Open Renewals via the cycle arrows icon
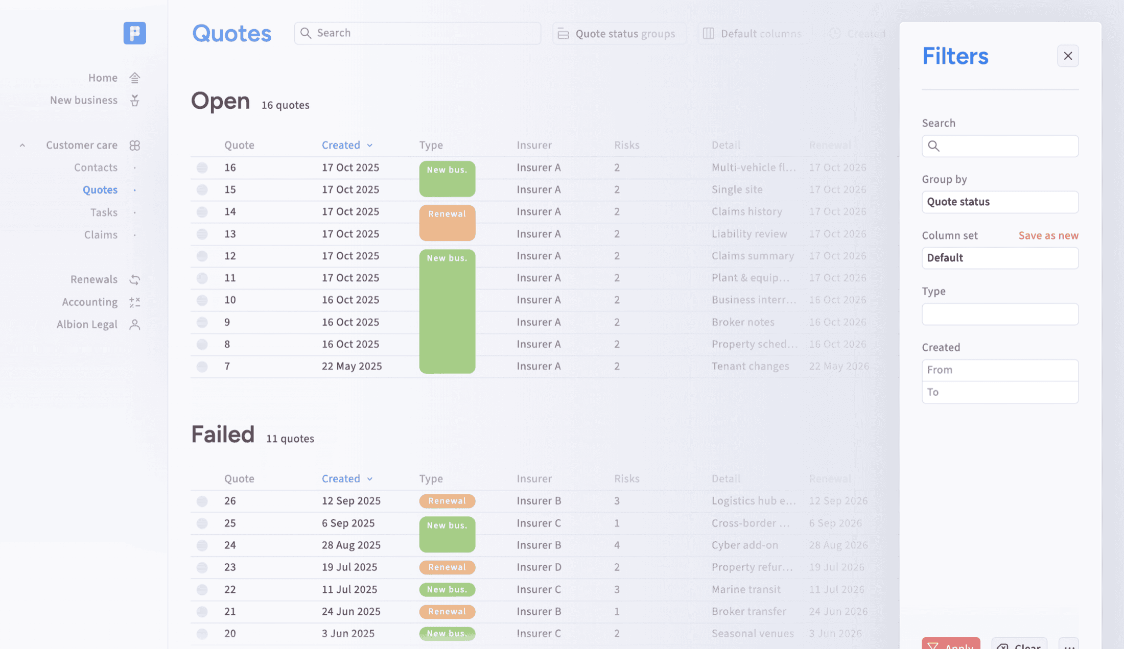The height and width of the screenshot is (649, 1124). tap(134, 279)
